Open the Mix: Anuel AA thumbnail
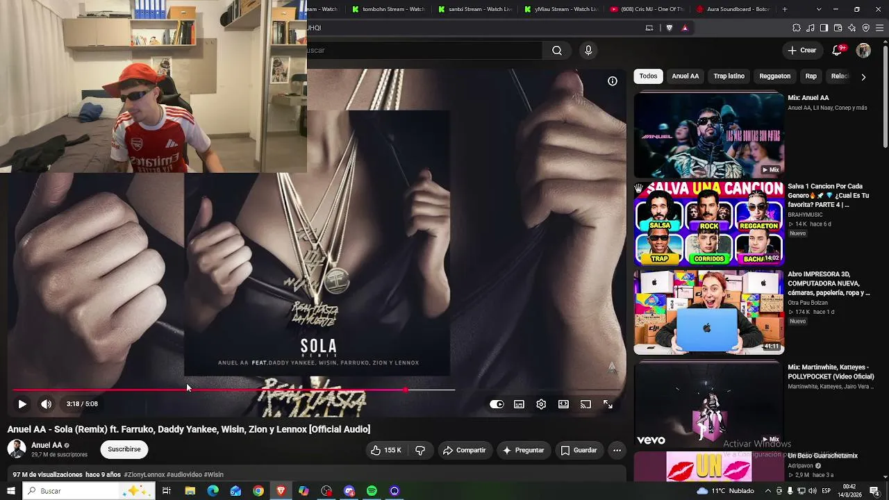 coord(709,135)
